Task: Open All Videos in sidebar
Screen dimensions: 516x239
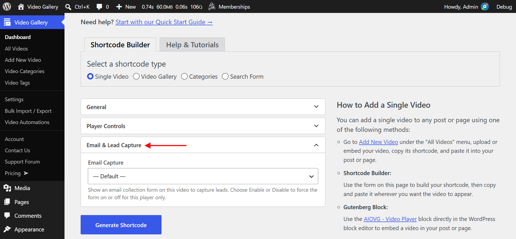Action: pos(16,49)
